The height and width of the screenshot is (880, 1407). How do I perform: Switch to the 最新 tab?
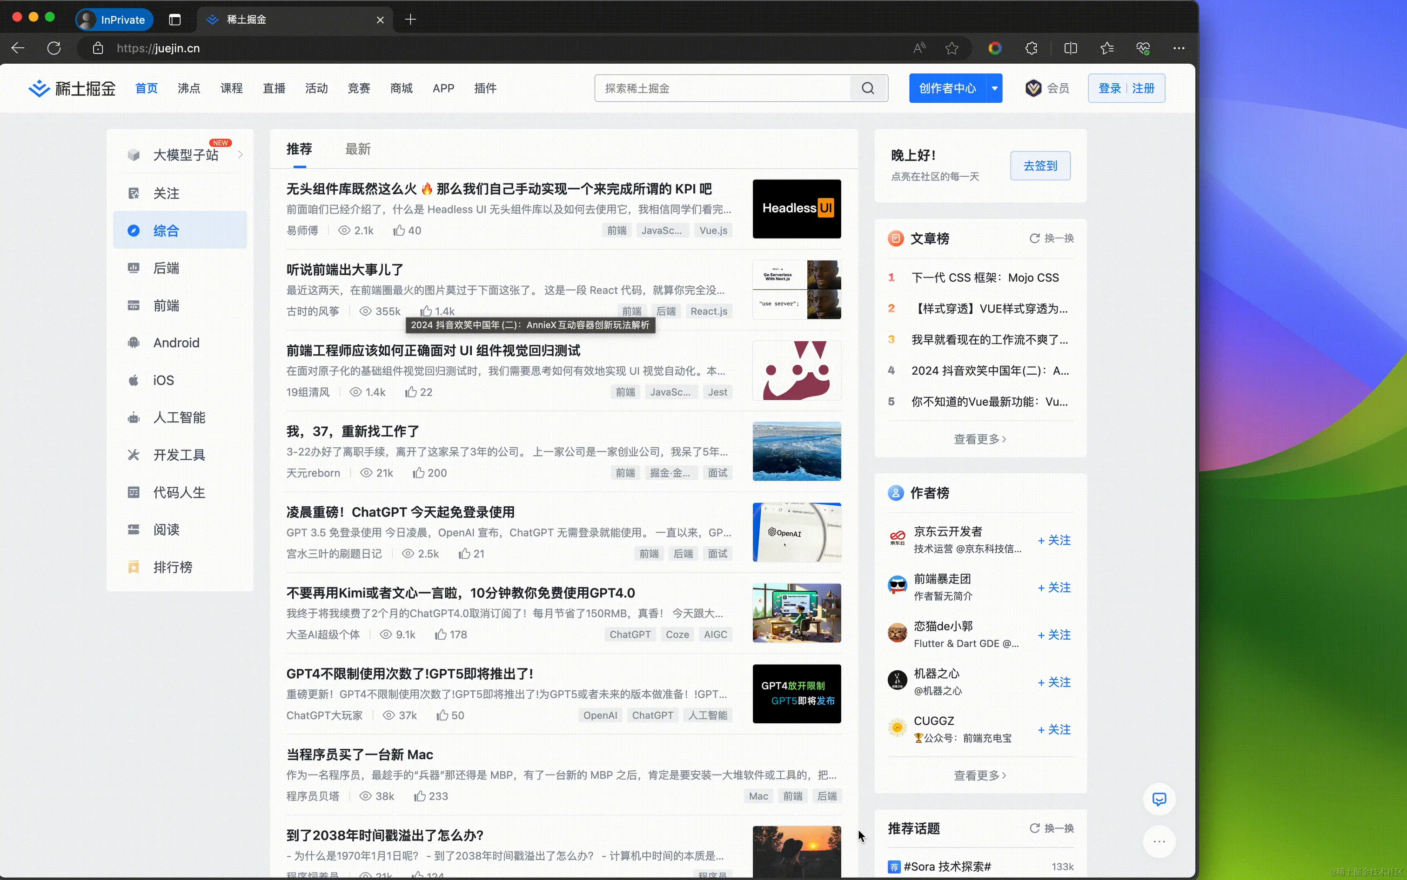(x=358, y=149)
